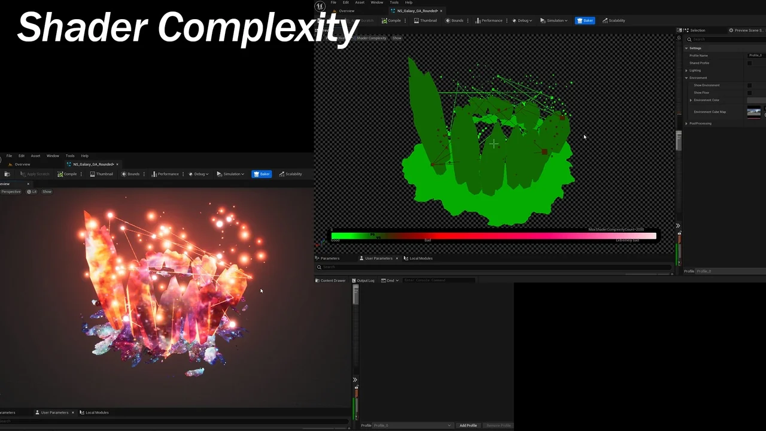This screenshot has height=431, width=766.
Task: Click the Environment Color swatch
Action: 756,101
